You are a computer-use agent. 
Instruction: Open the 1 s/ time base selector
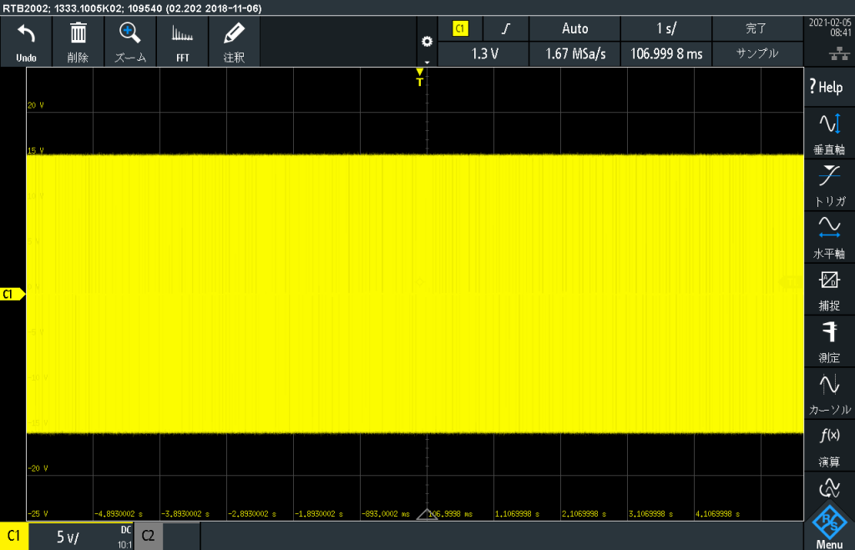click(x=666, y=28)
